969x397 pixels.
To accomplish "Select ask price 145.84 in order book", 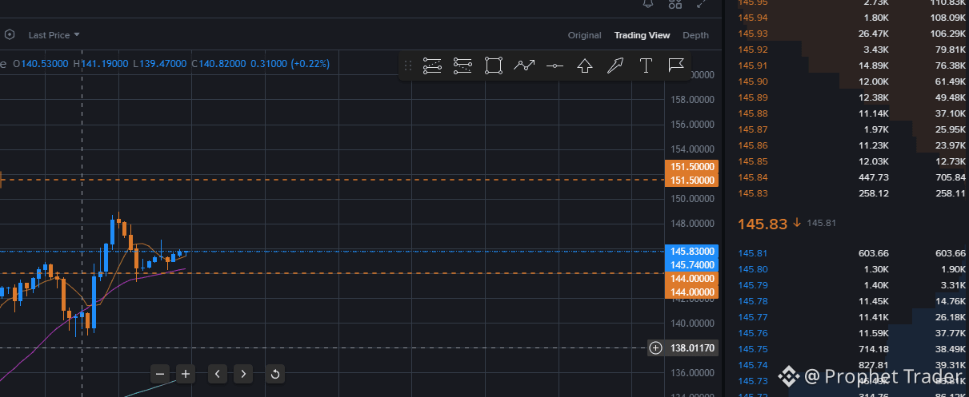I will pos(752,177).
